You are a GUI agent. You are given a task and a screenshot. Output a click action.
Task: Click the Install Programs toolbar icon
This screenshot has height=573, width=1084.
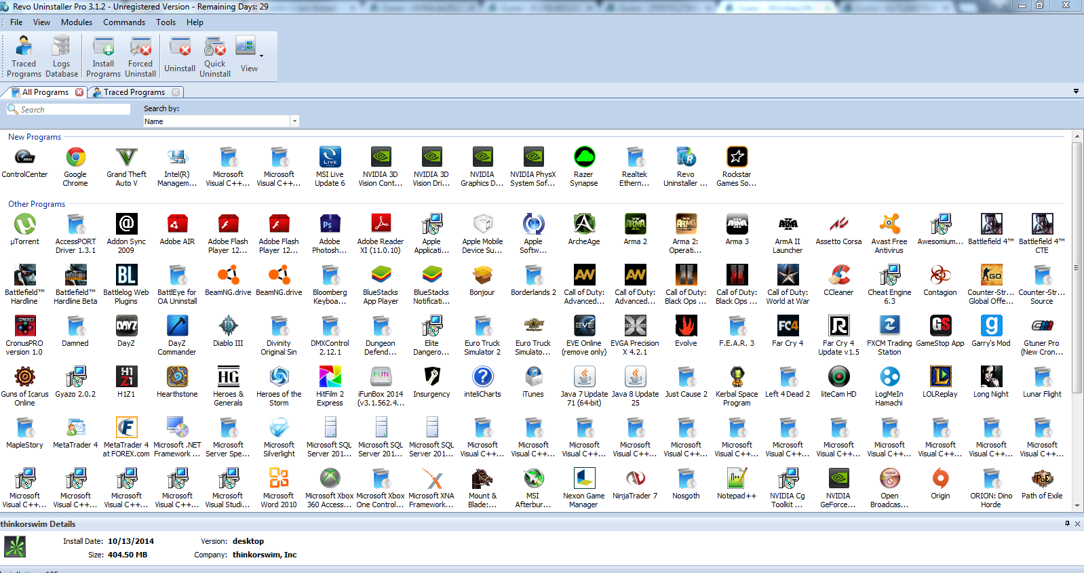[x=103, y=57]
